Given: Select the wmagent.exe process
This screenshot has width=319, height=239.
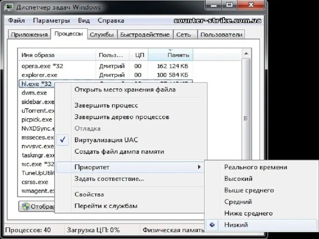Looking at the screenshot, I should [38, 191].
